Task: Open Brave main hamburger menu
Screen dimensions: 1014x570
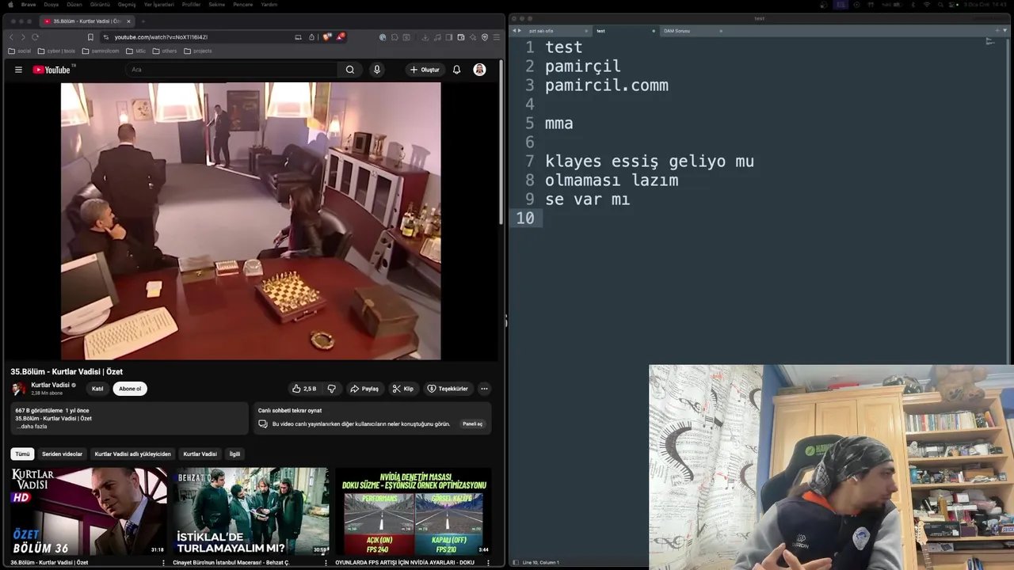Action: coord(497,37)
